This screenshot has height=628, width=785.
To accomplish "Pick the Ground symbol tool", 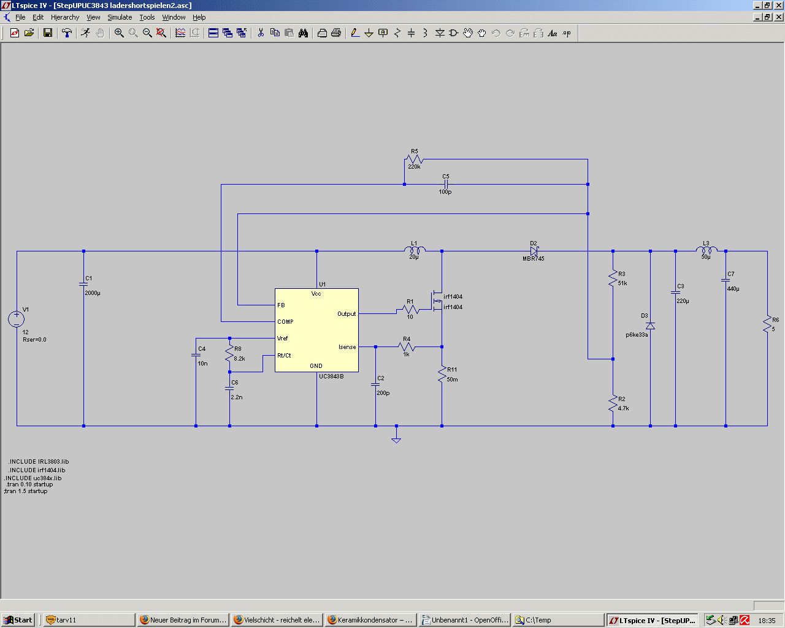I will [369, 33].
